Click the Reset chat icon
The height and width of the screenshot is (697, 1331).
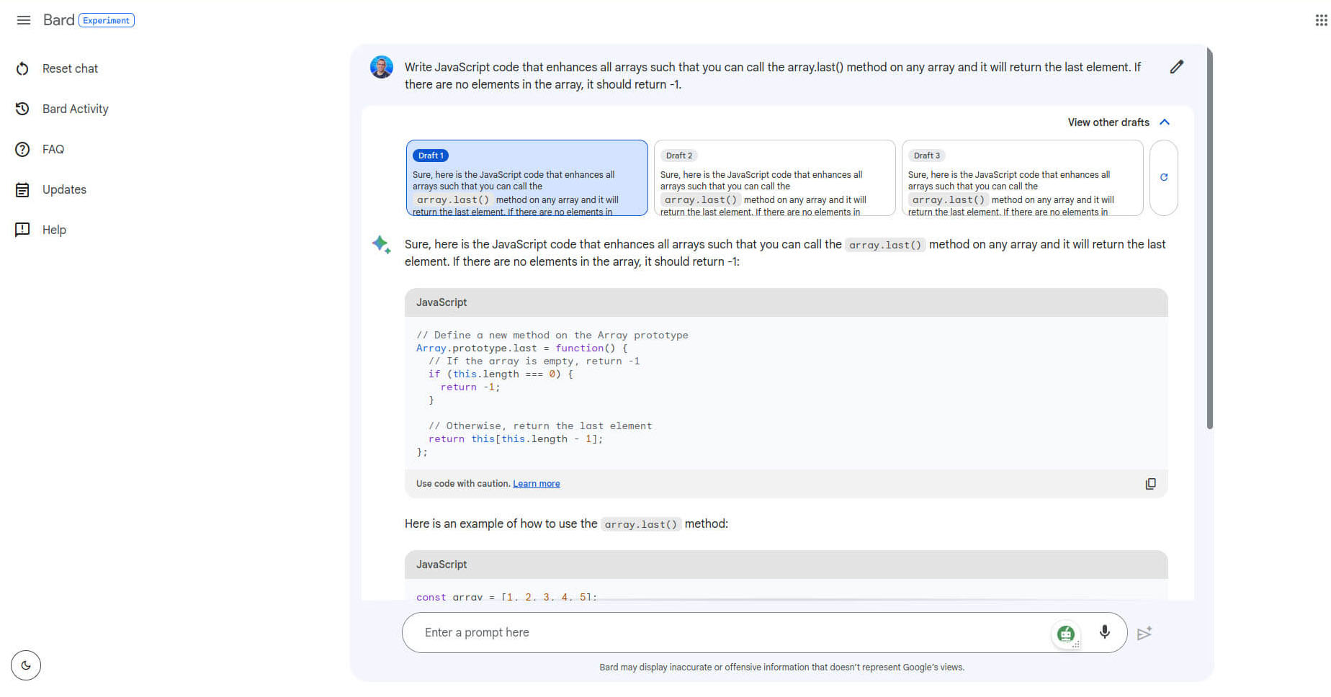(x=22, y=68)
